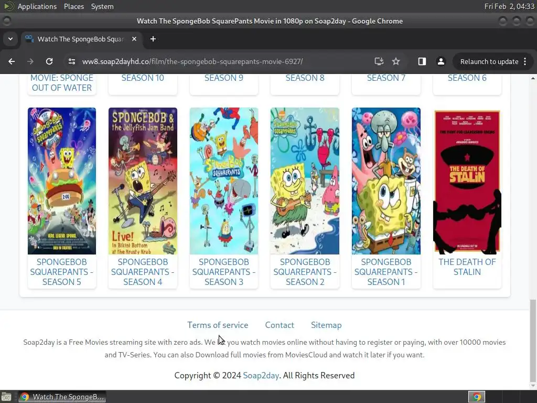Open the SpongeBob Season 1 poster
537x403 pixels.
click(386, 181)
